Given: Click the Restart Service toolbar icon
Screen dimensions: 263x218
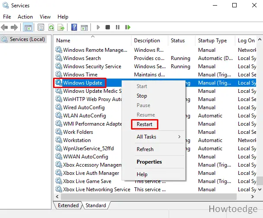Looking at the screenshot, I should 128,27.
